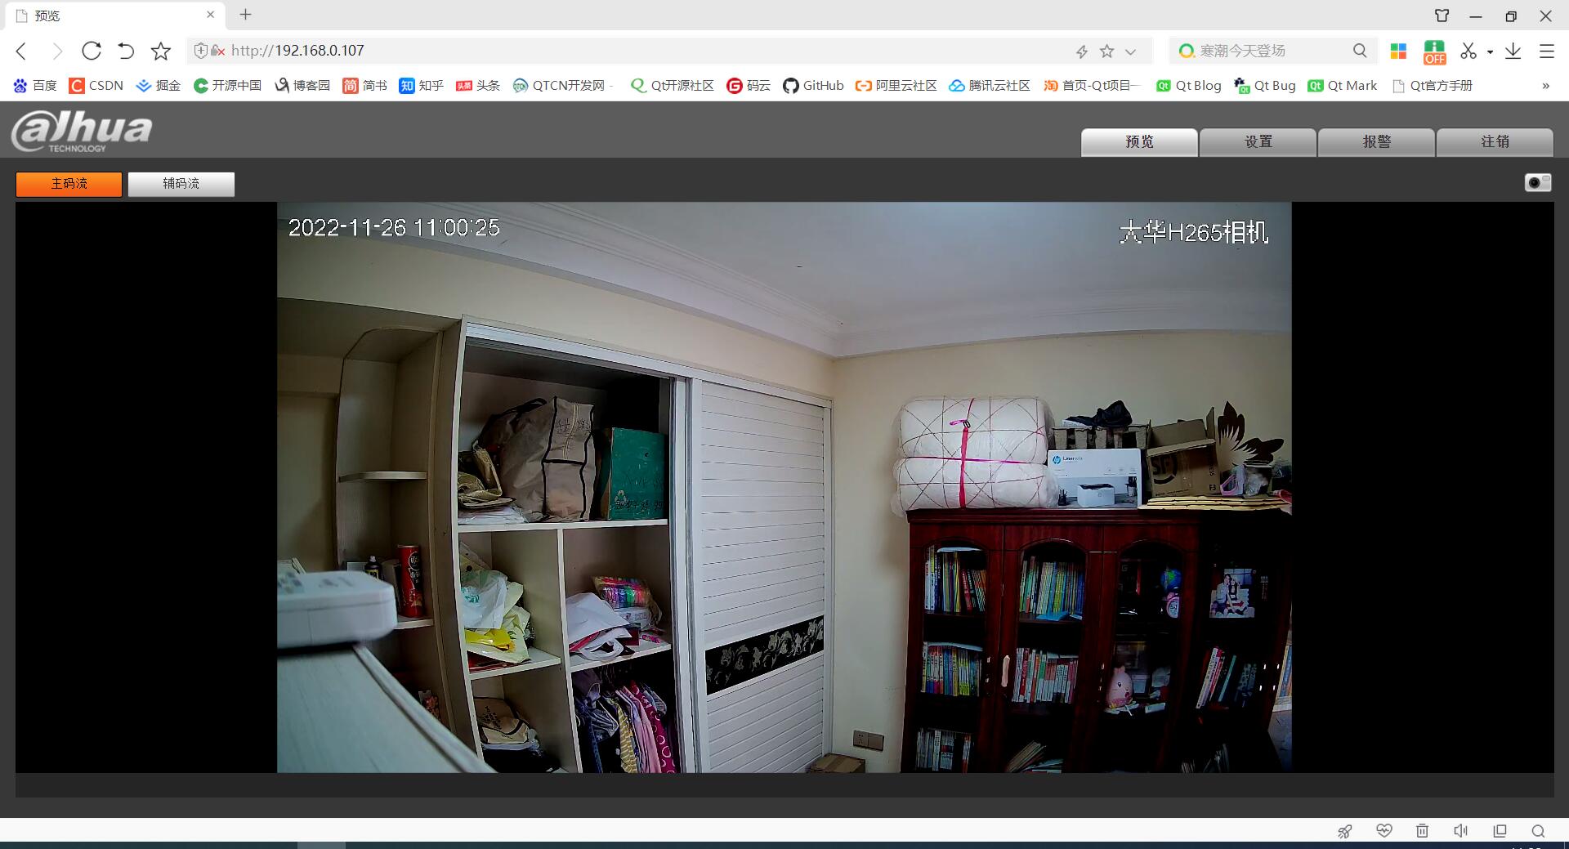Select the 主码流 main stream button
Screen dimensions: 1569x849
click(x=69, y=184)
